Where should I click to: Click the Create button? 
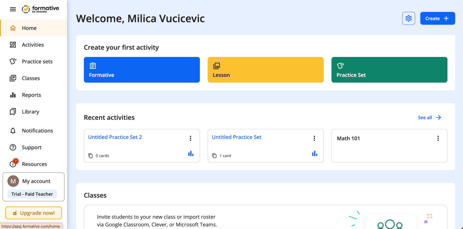(437, 18)
